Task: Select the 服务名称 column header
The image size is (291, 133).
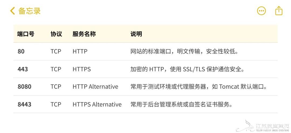Action: coord(84,34)
